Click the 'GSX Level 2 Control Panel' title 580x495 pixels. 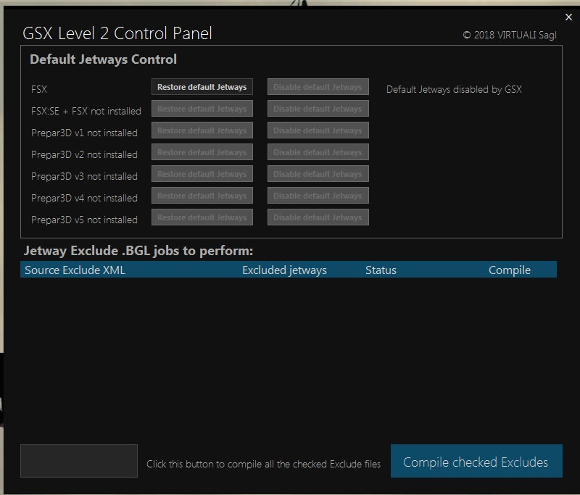click(x=117, y=33)
